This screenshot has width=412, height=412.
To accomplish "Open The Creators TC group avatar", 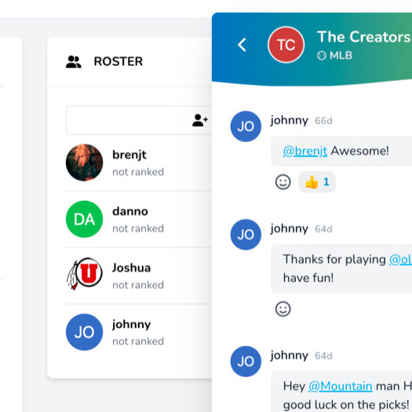I will (286, 45).
